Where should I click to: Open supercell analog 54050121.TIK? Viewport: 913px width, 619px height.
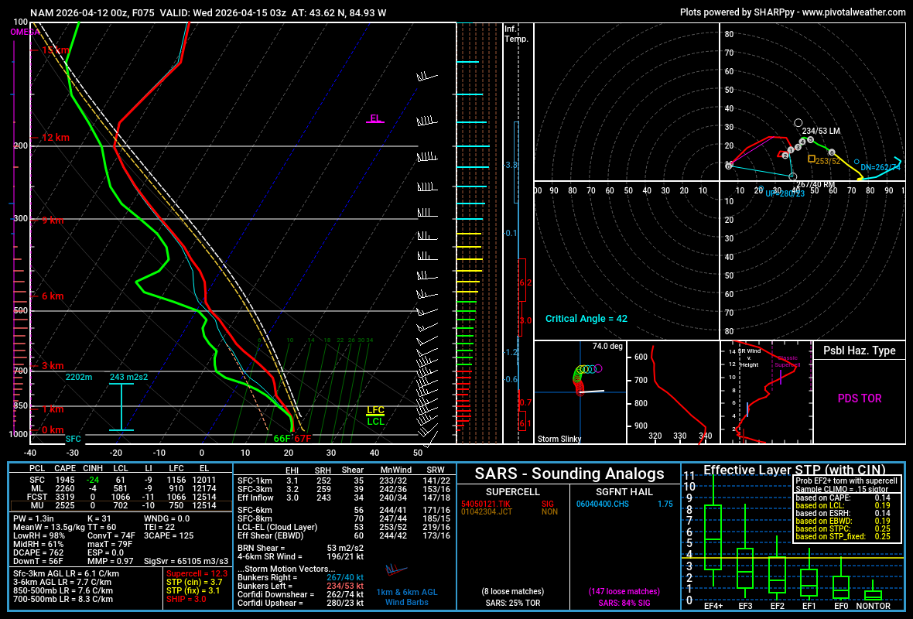pos(484,503)
